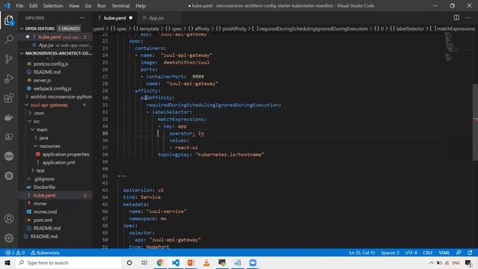This screenshot has width=478, height=269.
Task: Open application.properties file
Action: [66, 155]
